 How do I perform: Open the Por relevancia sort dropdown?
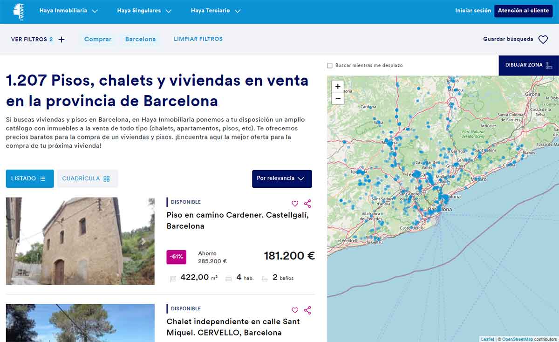(282, 178)
